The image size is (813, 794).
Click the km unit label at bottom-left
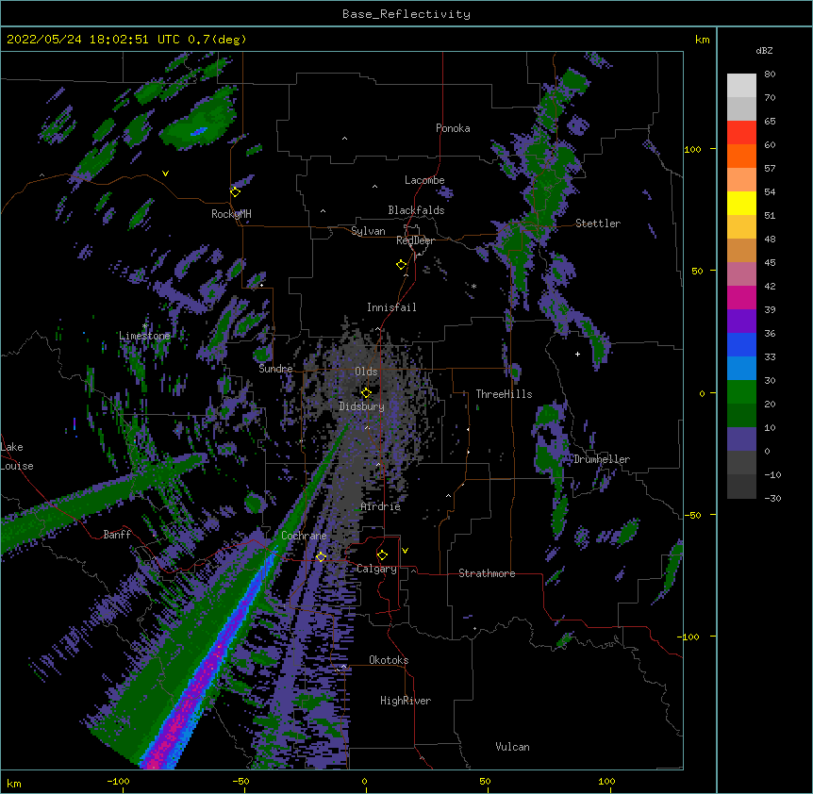point(14,783)
